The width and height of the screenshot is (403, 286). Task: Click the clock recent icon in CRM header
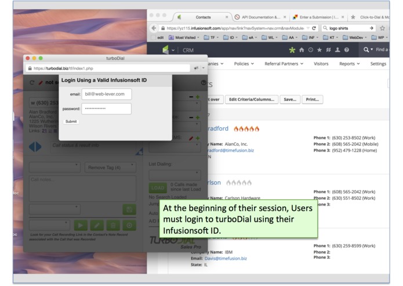tap(310, 50)
